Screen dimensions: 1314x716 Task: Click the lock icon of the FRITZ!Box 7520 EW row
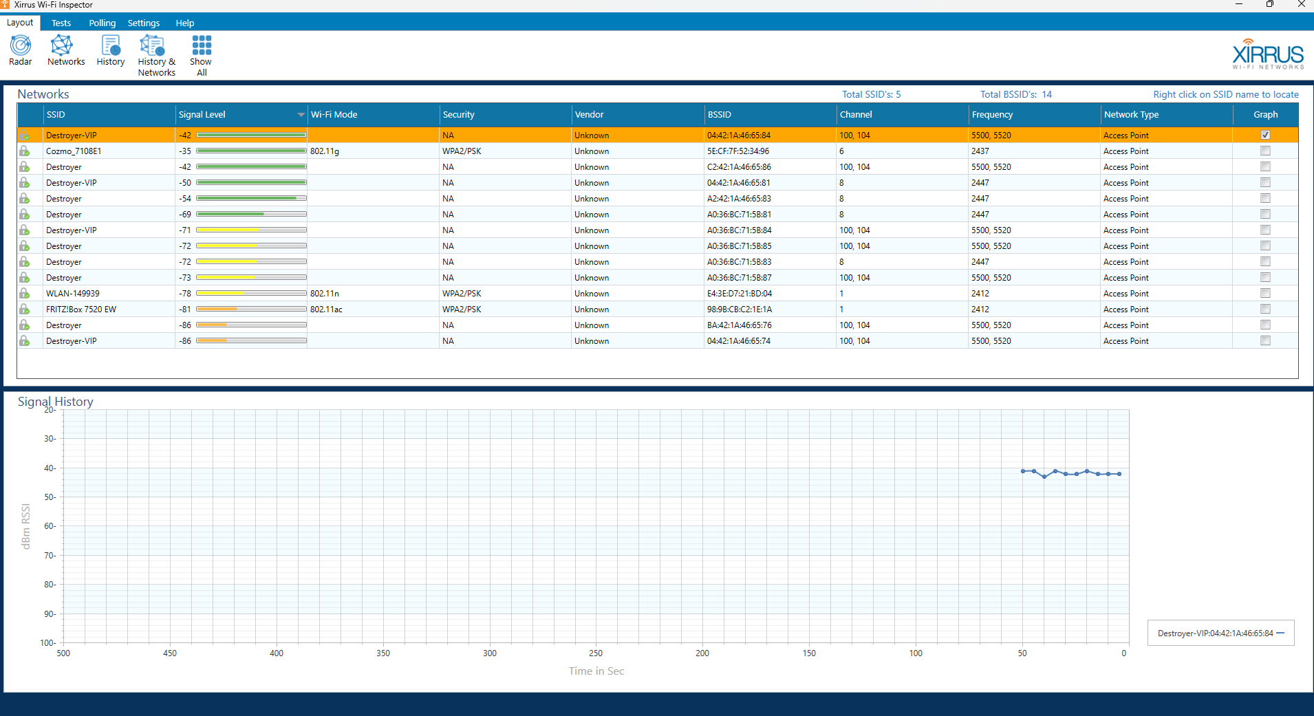pos(25,309)
